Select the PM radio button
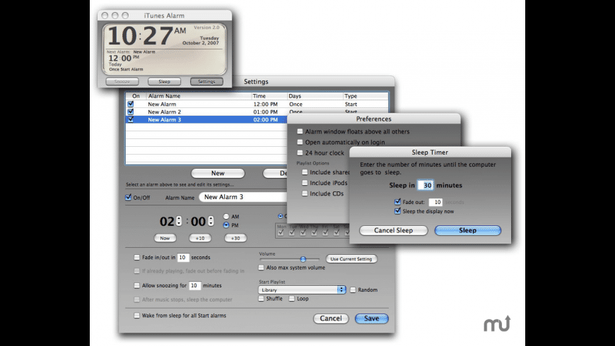The height and width of the screenshot is (346, 615). coord(226,225)
